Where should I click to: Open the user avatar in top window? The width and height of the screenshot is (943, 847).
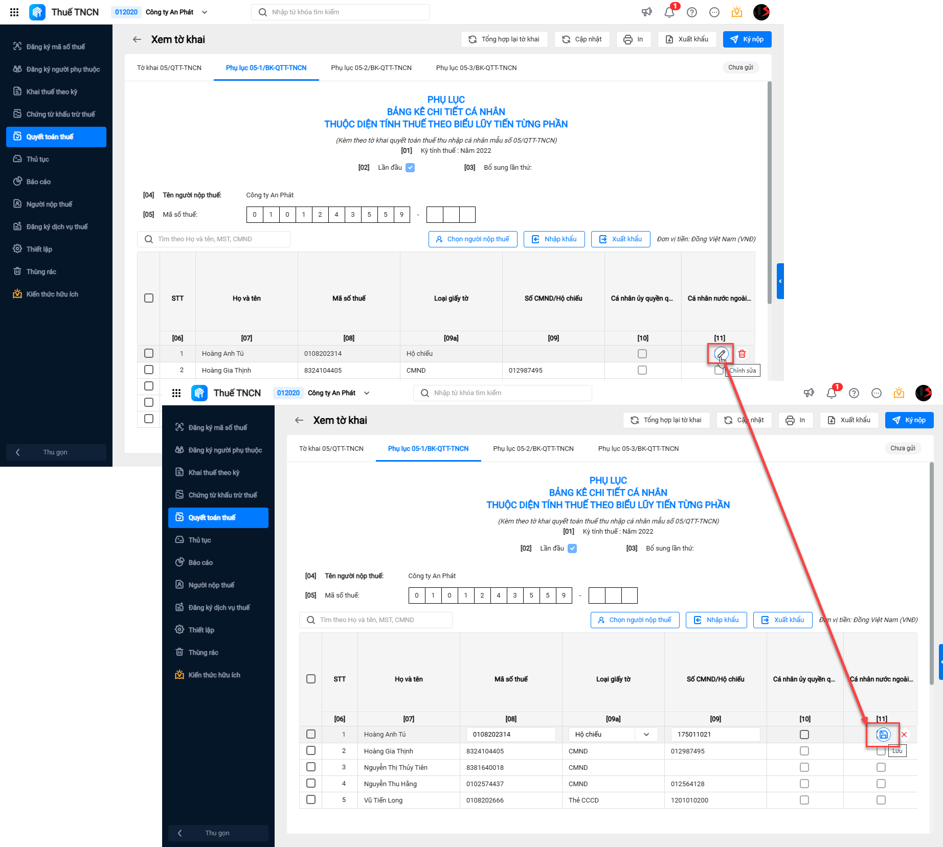[x=761, y=12]
